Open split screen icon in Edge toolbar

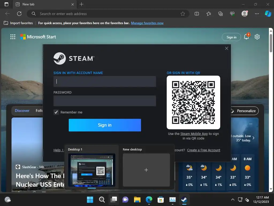197,14
